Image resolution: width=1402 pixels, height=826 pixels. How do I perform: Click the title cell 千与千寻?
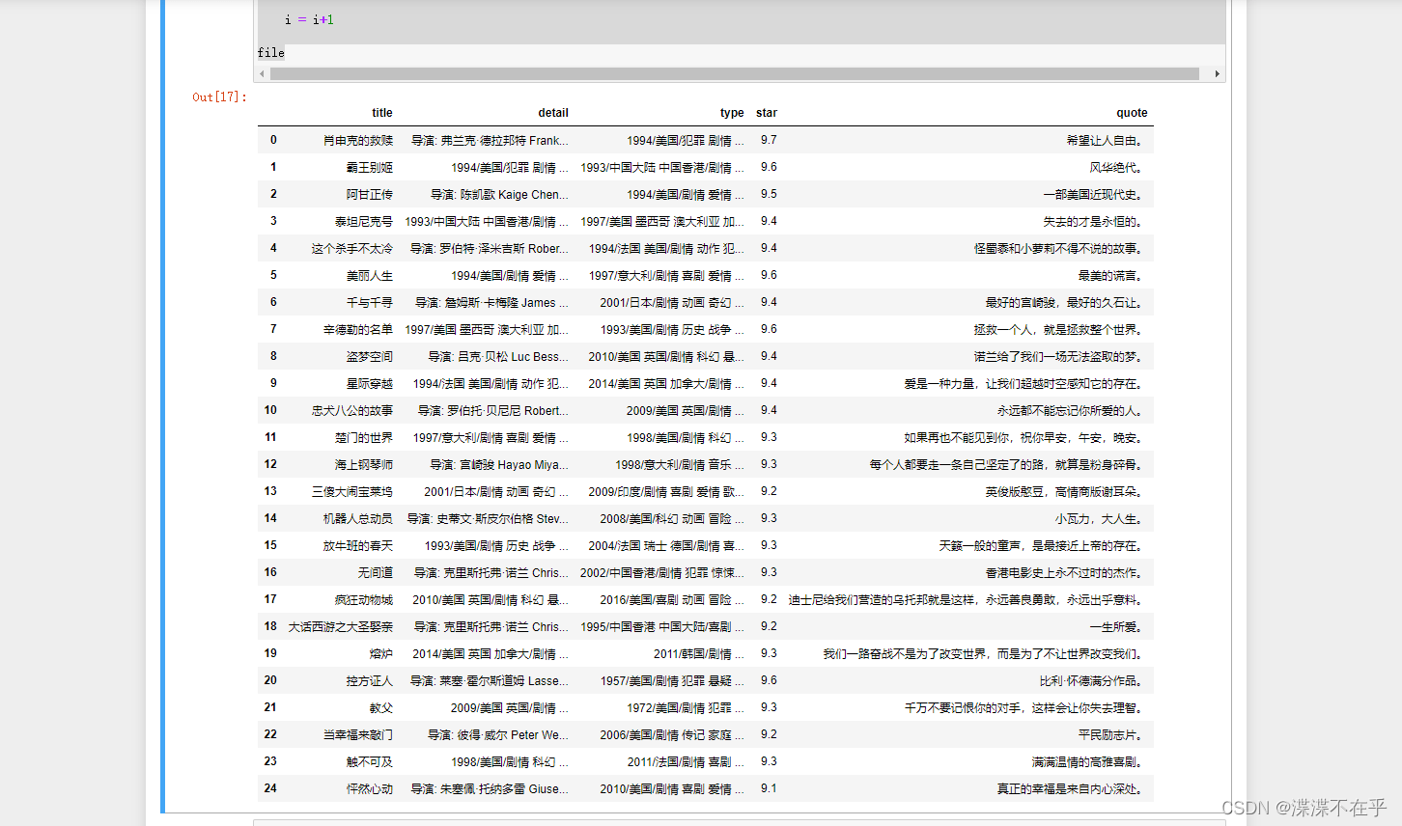point(370,302)
